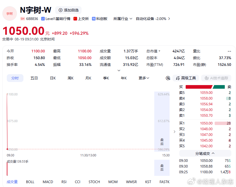The width and height of the screenshot is (236, 187).
Task: Select the 成交量 indicator
Action: coord(12,182)
